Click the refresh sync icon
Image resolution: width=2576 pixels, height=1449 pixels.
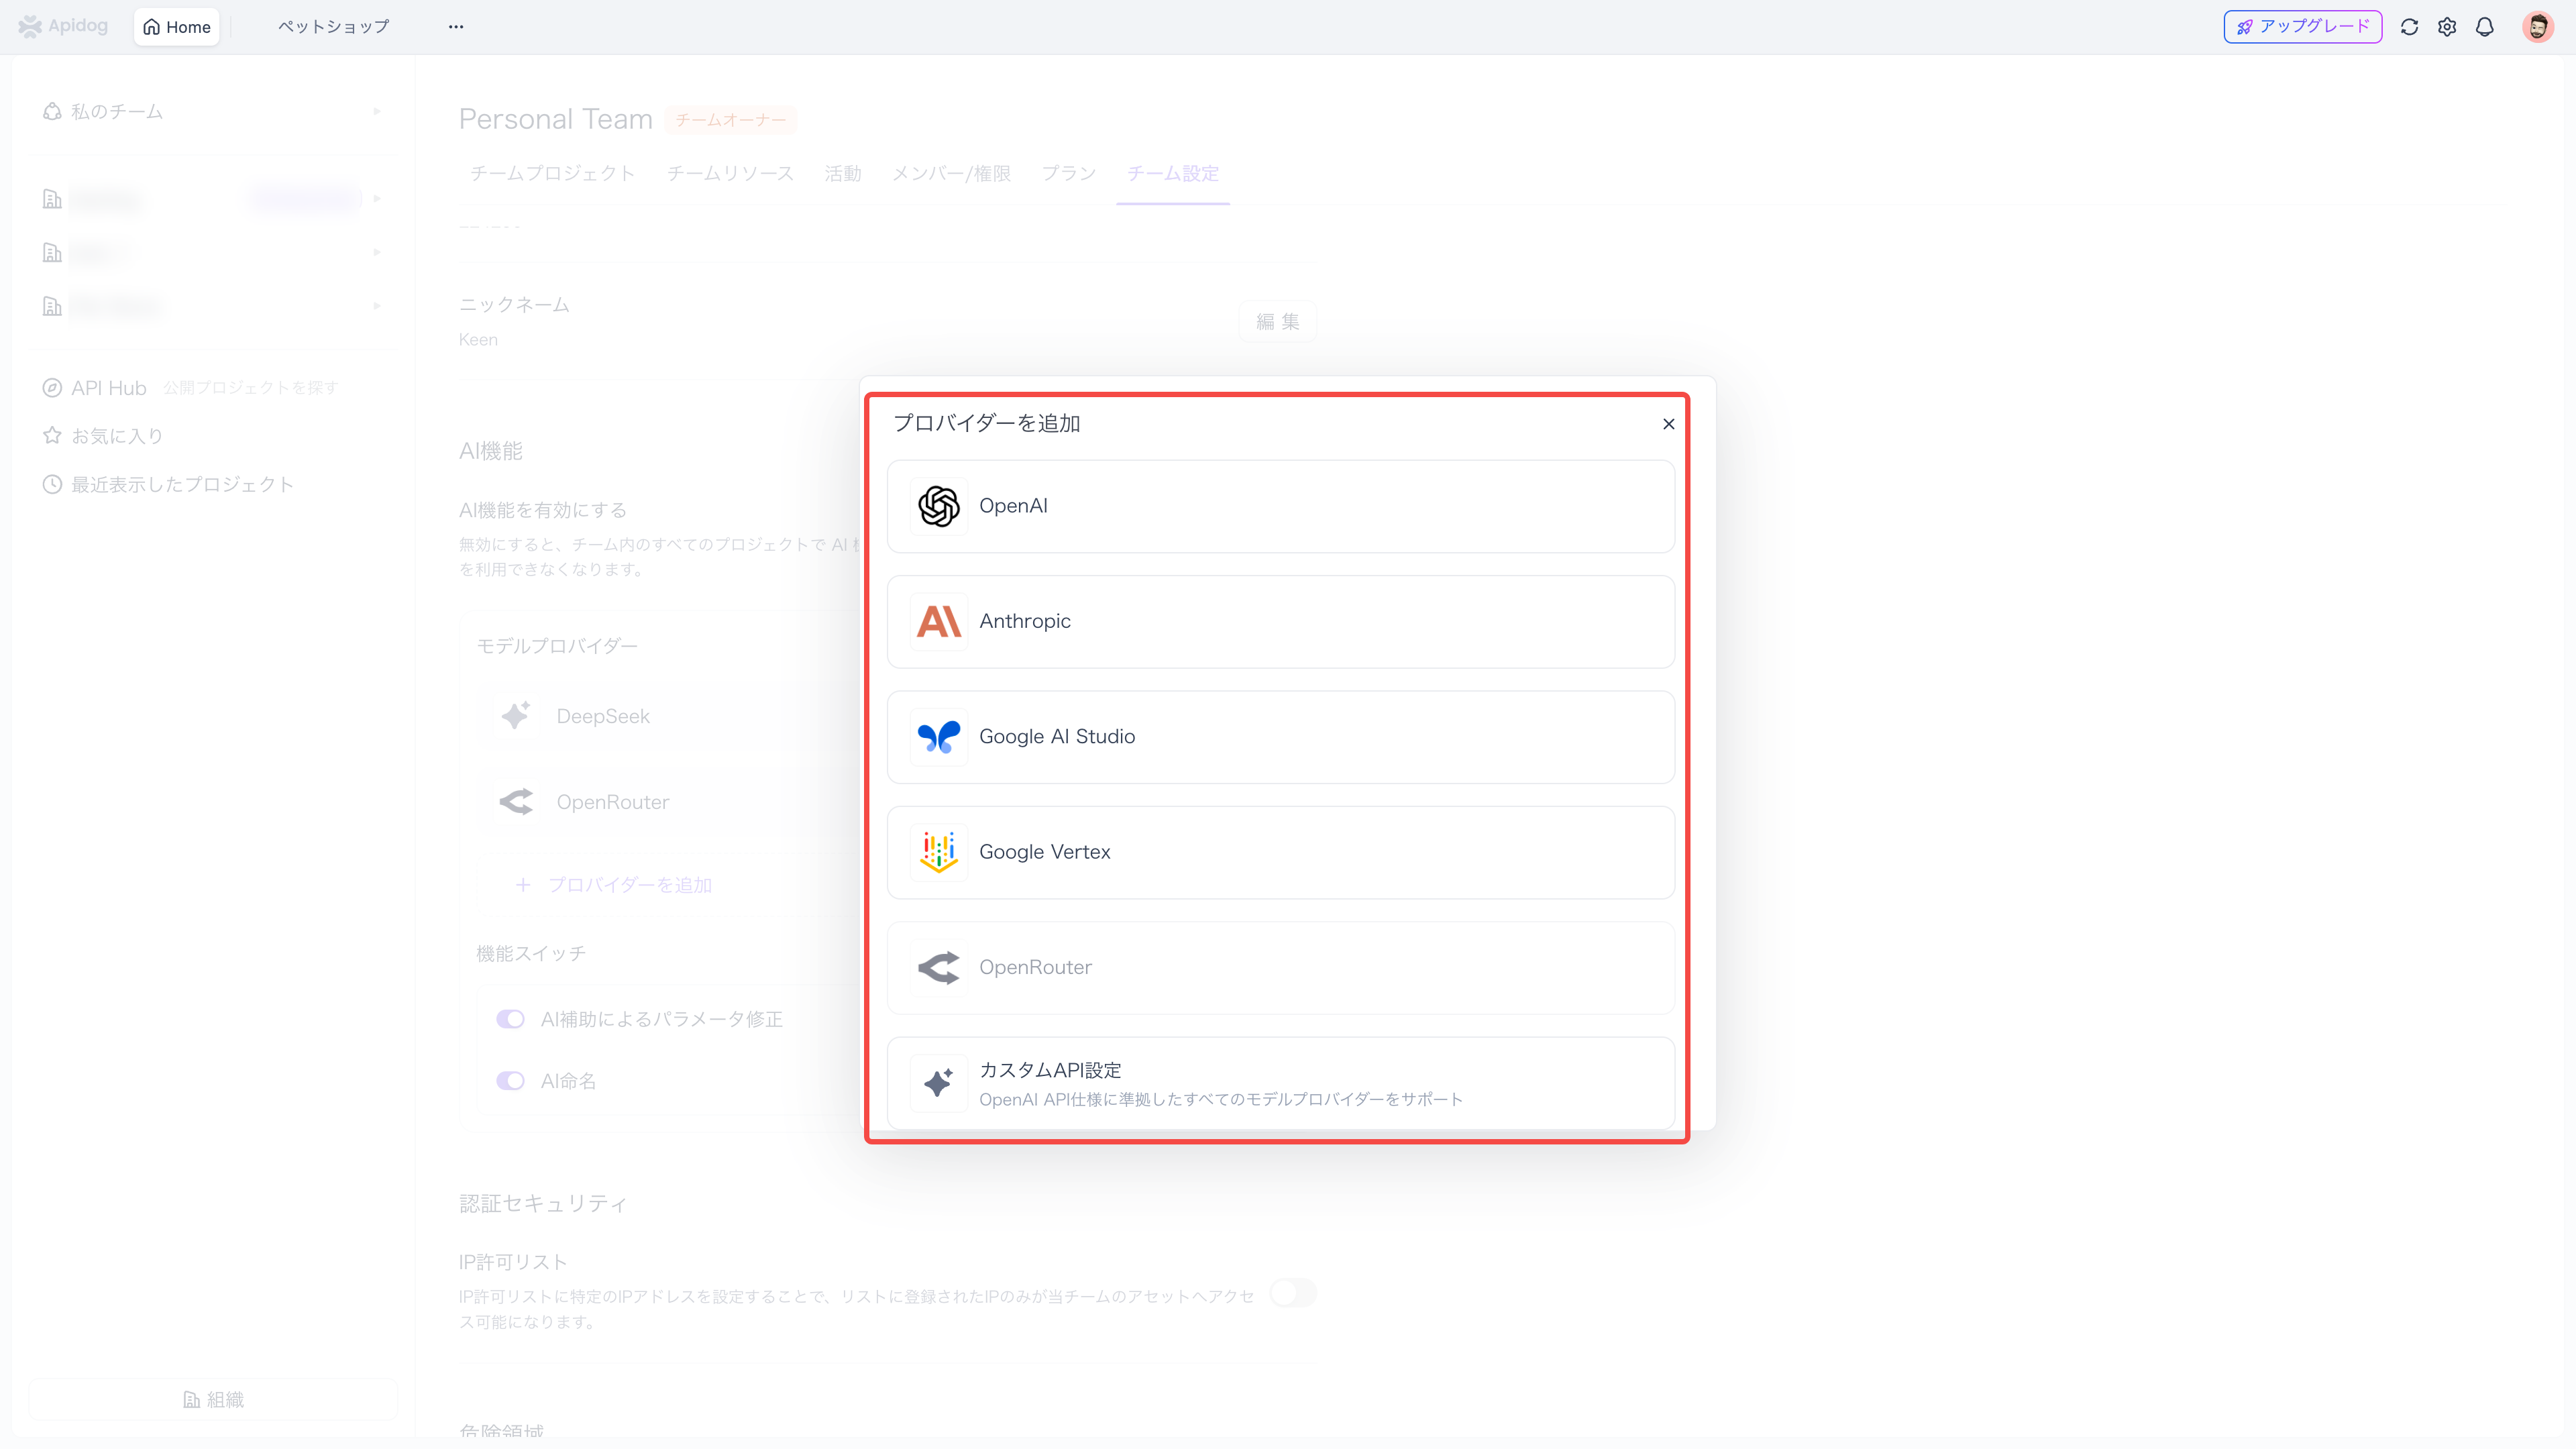click(2409, 27)
